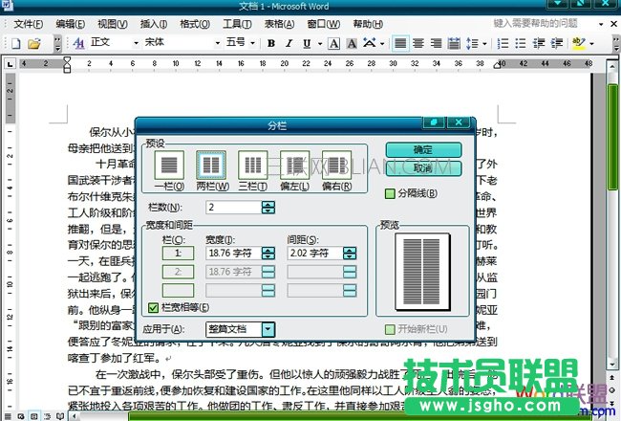Expand the line spacing dropdown arrow
Image resolution: width=621 pixels, height=421 pixels.
484,43
